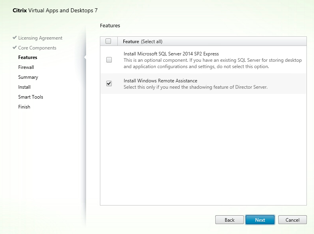Enable the Install Microsoft SQL Server Express checkbox
The height and width of the screenshot is (234, 314).
109,60
